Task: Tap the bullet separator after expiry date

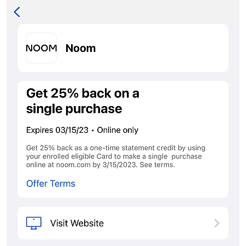Action: point(93,131)
